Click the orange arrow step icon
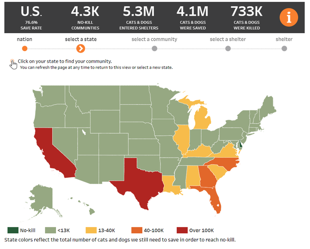The image size is (310, 249). pyautogui.click(x=81, y=48)
